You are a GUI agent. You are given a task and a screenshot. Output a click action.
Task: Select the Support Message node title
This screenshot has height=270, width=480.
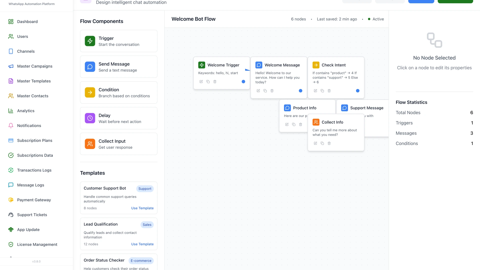pyautogui.click(x=367, y=108)
